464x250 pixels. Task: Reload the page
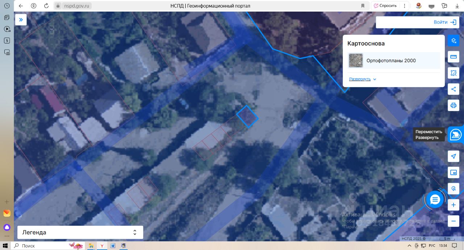[46, 6]
